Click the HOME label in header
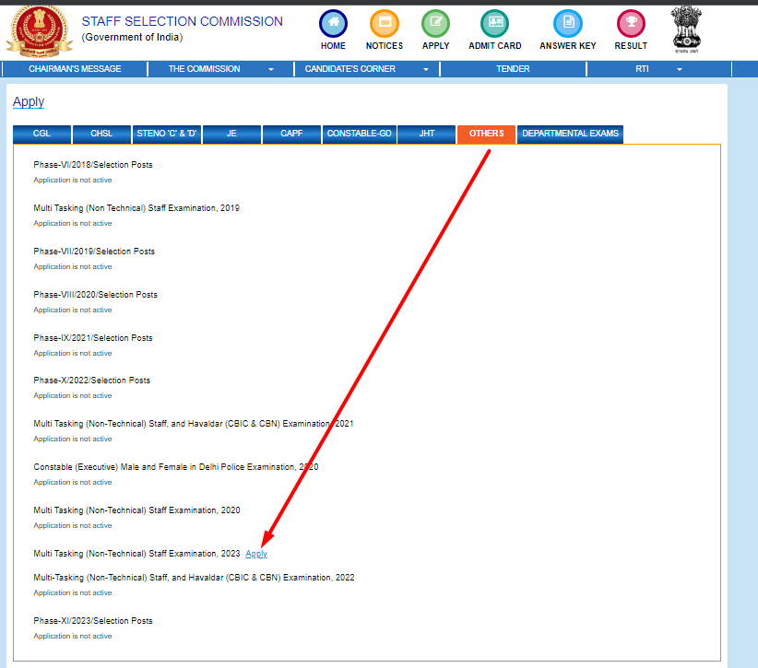Screen dimensions: 758x668 click(333, 46)
